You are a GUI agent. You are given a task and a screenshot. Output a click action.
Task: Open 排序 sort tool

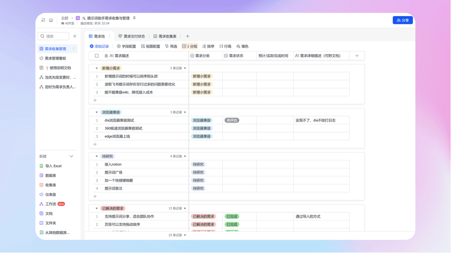pyautogui.click(x=208, y=46)
